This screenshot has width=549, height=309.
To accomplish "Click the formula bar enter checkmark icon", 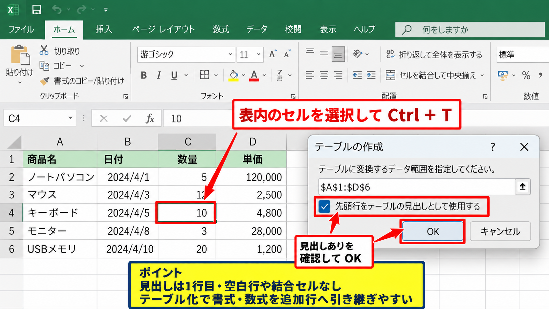I will [127, 119].
